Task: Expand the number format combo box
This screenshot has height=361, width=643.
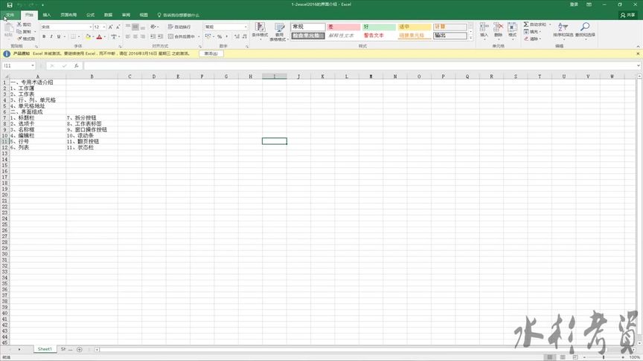Action: (x=246, y=27)
